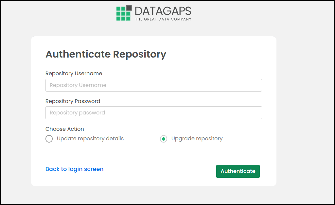
Task: Click the Choose Action label
Action: [x=65, y=129]
